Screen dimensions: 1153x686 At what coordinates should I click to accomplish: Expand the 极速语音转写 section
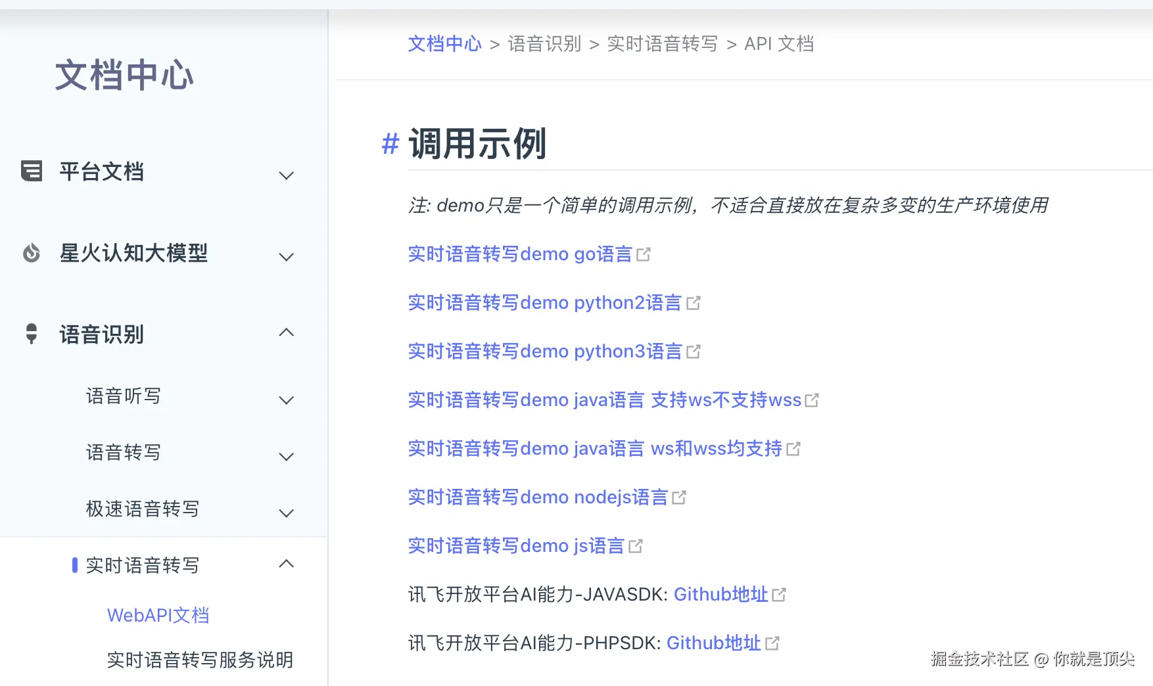[286, 513]
